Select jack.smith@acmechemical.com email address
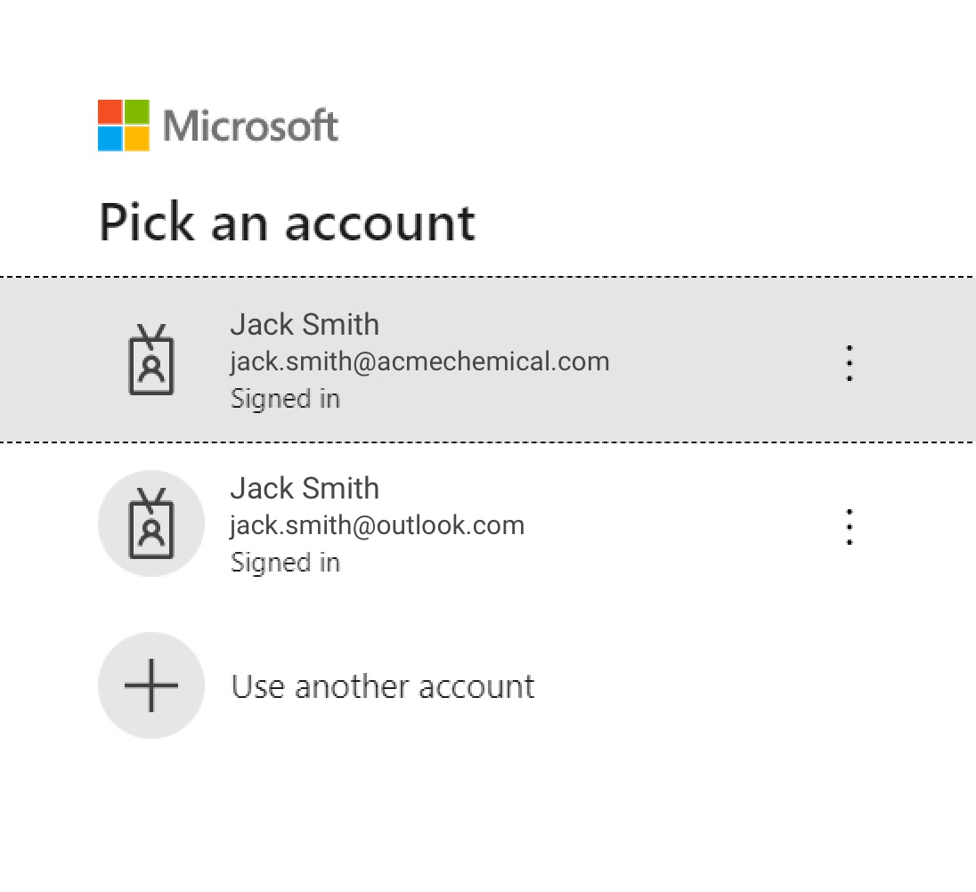Viewport: 976px width, 892px height. 419,361
